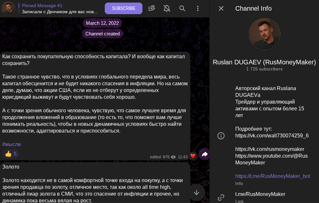The width and height of the screenshot is (319, 203).
Task: Click the 'Как сохранить покупательную способность' message text
Action: [x=93, y=60]
